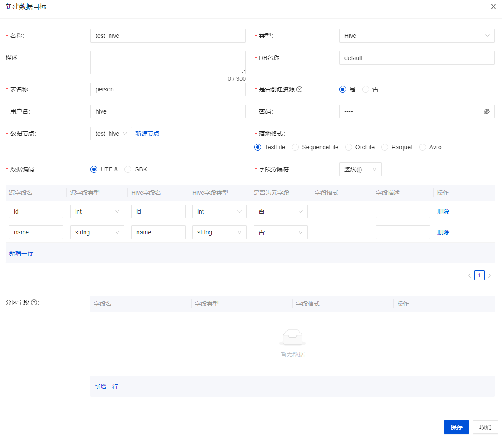Expand the 数据节点 test_hive dropdown
The height and width of the screenshot is (436, 502).
(x=111, y=134)
